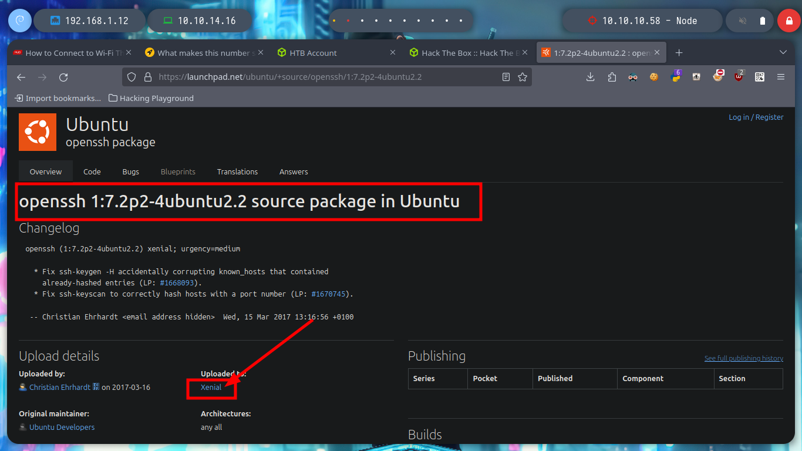The image size is (802, 451).
Task: Open the Ubuntu heading link
Action: click(97, 124)
